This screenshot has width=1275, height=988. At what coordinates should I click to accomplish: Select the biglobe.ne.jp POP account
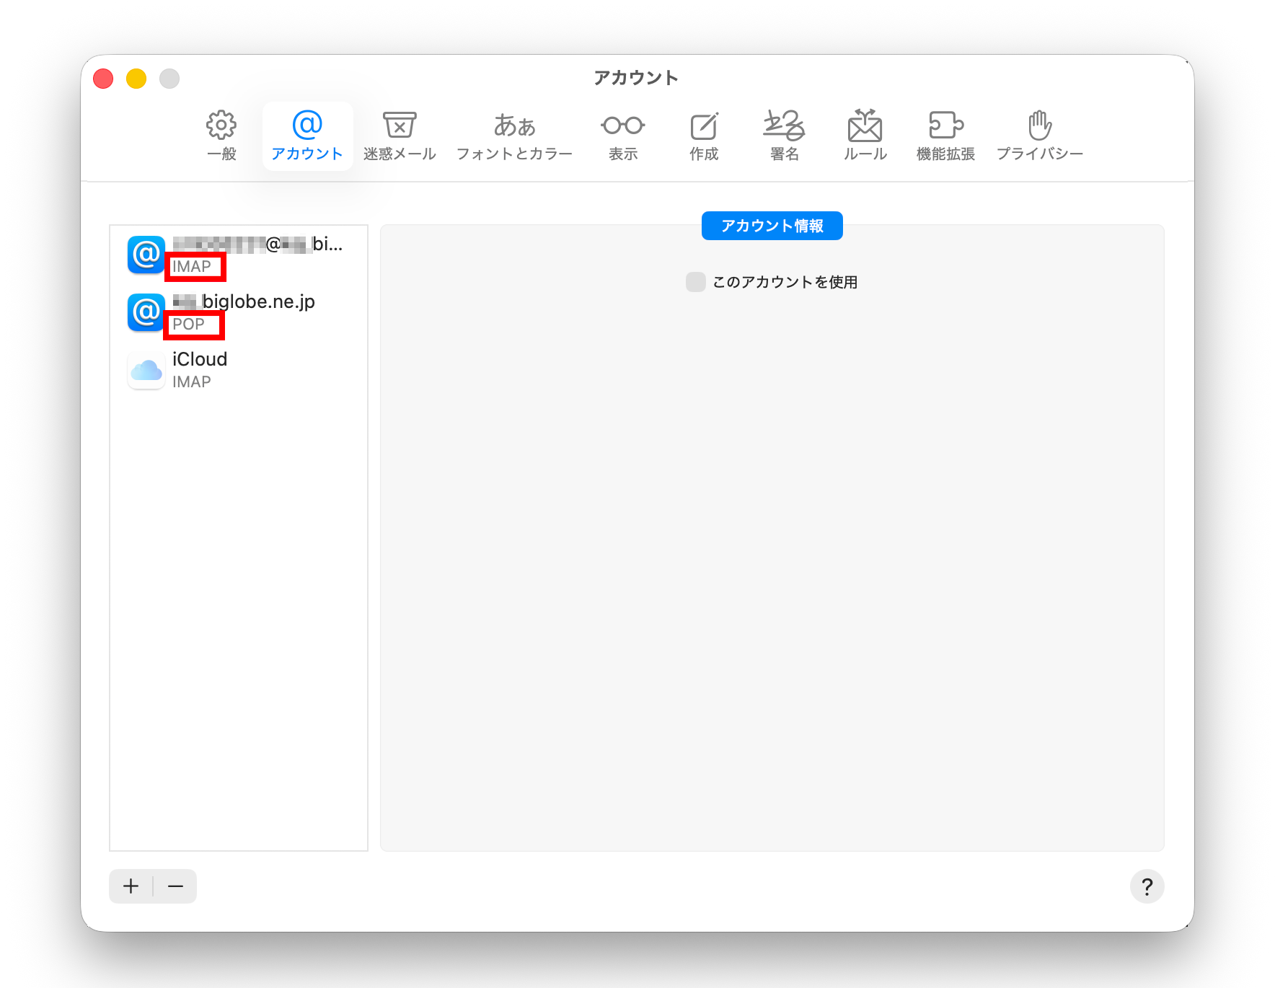[x=239, y=312]
